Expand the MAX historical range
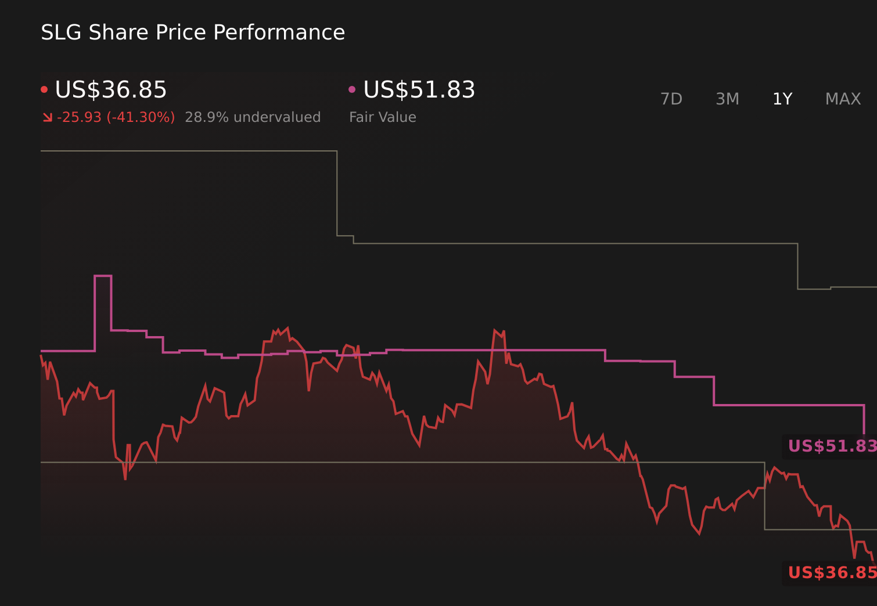Screen dimensions: 877x606 point(842,99)
